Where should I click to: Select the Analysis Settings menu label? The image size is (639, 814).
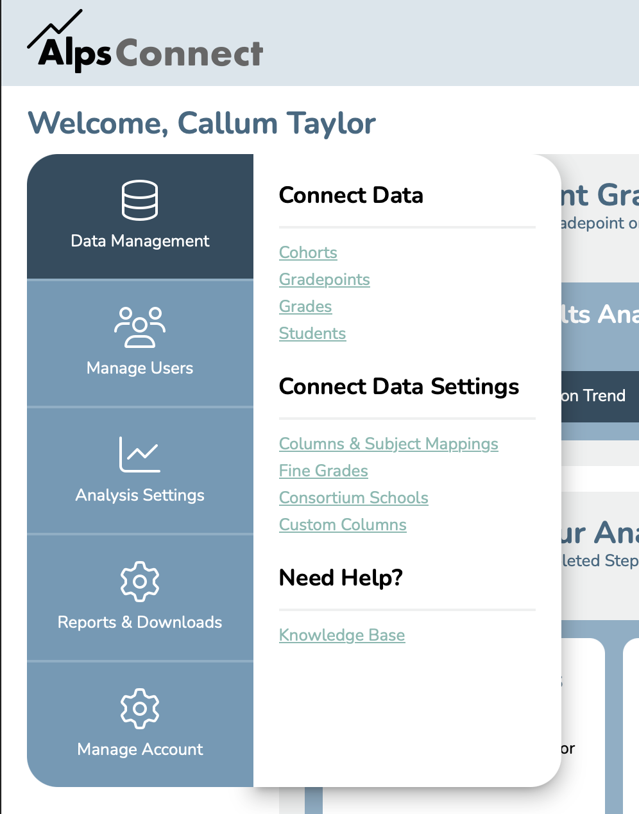click(140, 495)
